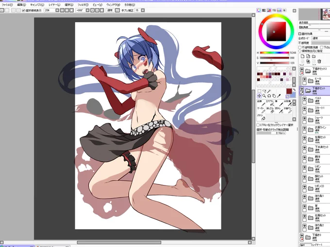Show the RGB slider panel
This screenshot has width=330, height=247.
click(264, 10)
